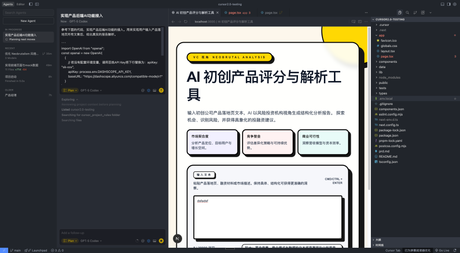Click the New Agent button
The image size is (460, 253).
(28, 21)
